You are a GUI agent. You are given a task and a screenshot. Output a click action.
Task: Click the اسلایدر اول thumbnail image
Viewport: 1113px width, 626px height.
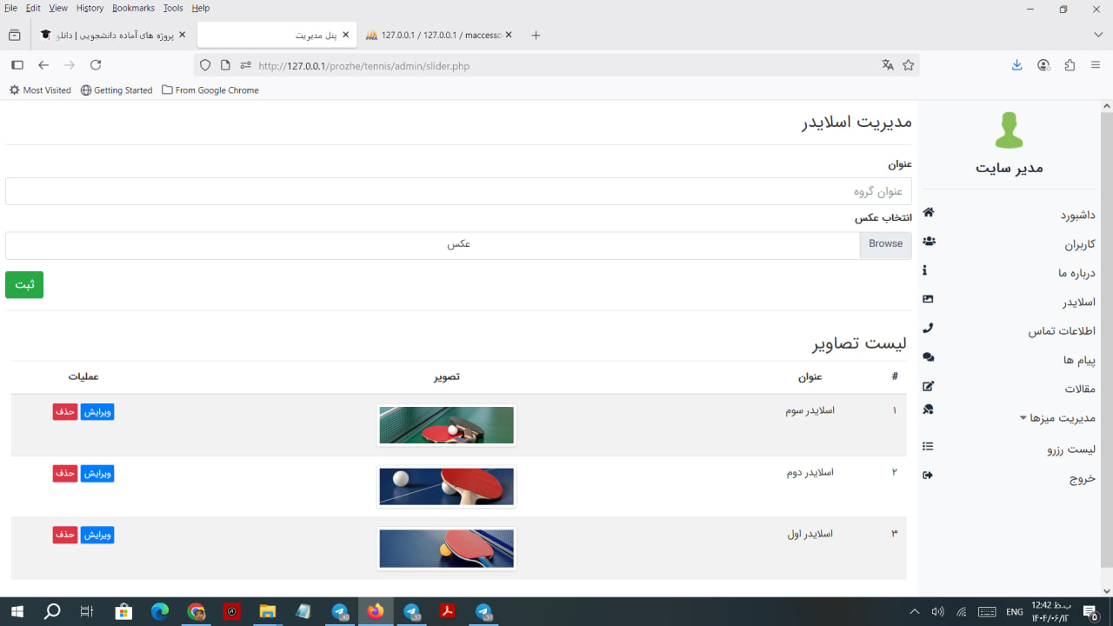click(447, 549)
